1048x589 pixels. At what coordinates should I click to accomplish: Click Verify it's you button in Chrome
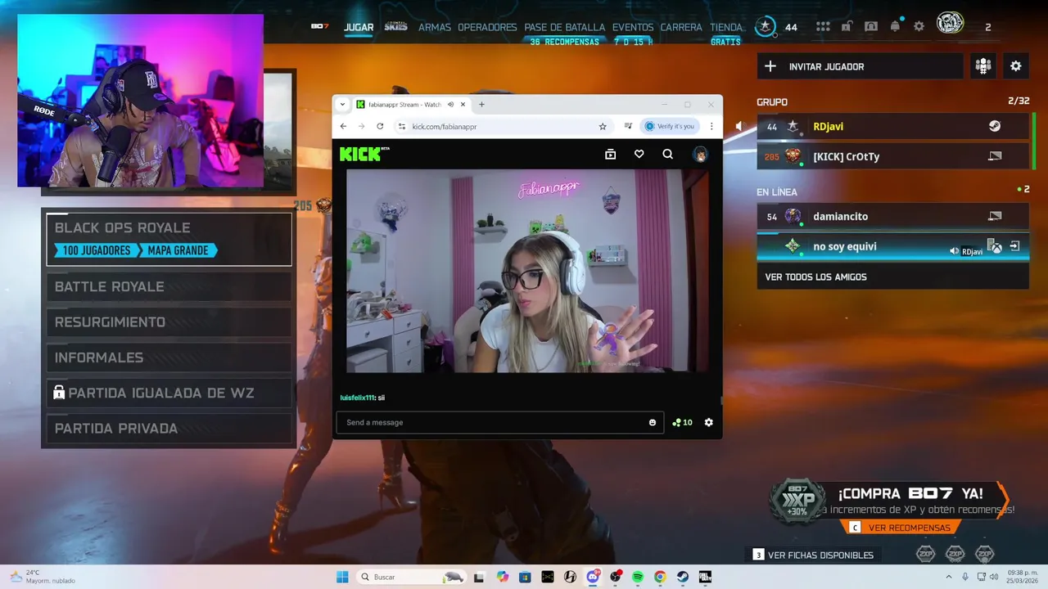[x=670, y=126]
